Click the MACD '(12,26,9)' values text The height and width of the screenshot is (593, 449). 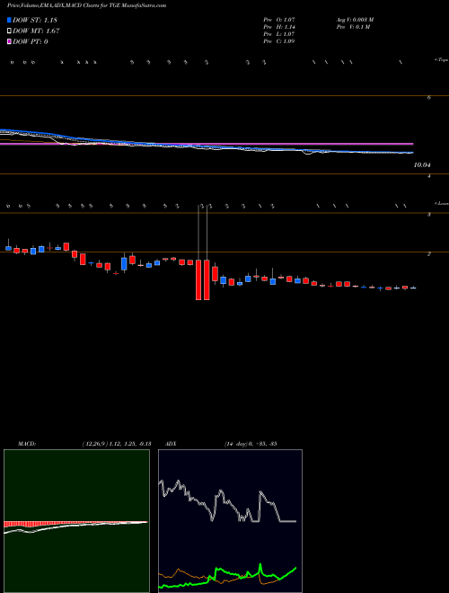(117, 444)
